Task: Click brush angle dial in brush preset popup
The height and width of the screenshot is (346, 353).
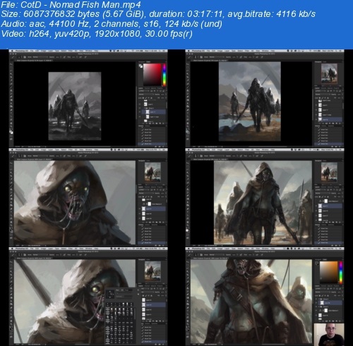Action: click(109, 294)
